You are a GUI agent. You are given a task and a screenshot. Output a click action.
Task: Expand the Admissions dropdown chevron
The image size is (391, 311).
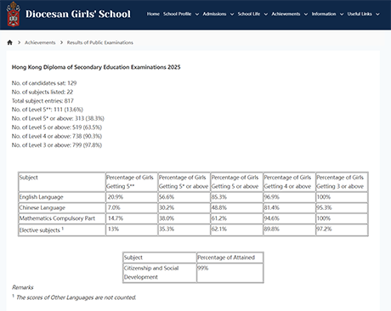click(x=232, y=14)
